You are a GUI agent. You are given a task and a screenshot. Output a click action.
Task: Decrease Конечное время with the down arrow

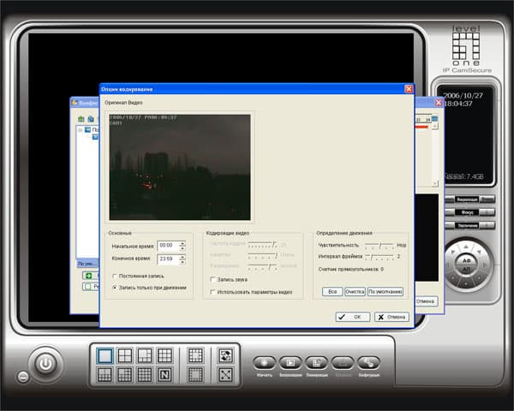[x=182, y=261]
